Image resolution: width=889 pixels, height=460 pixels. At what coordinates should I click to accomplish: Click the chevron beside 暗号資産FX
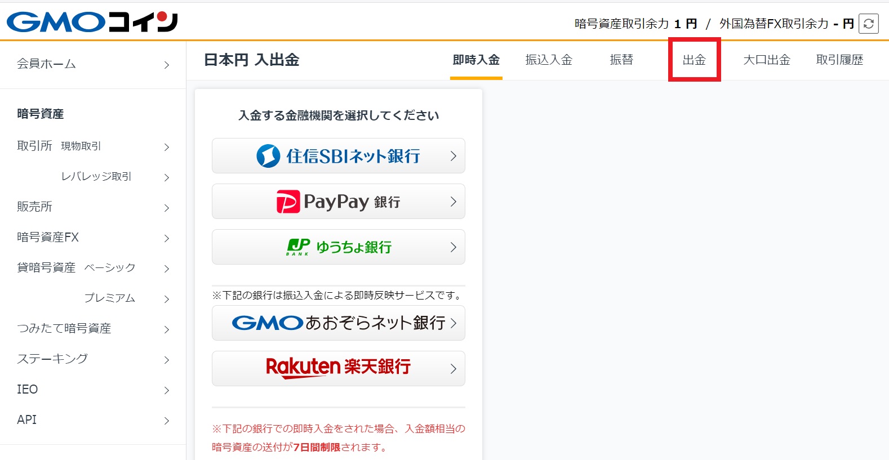click(167, 238)
